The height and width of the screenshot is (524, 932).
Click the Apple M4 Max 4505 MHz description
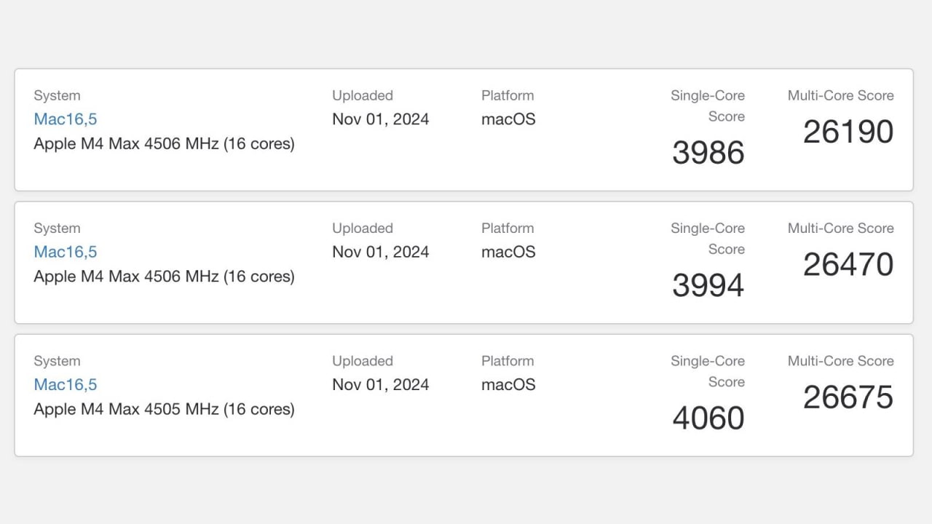coord(164,409)
